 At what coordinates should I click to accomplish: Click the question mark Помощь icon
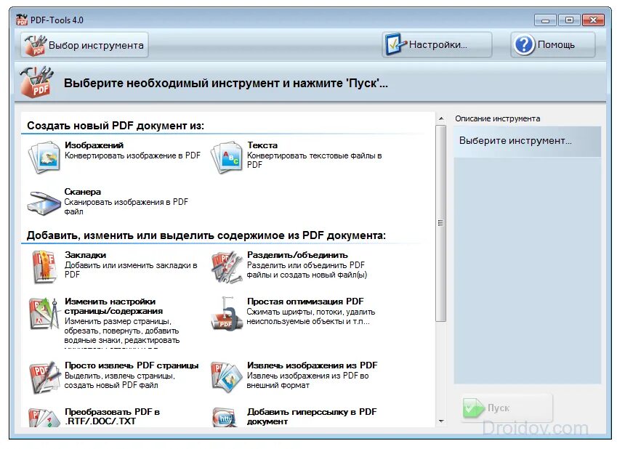pos(524,45)
